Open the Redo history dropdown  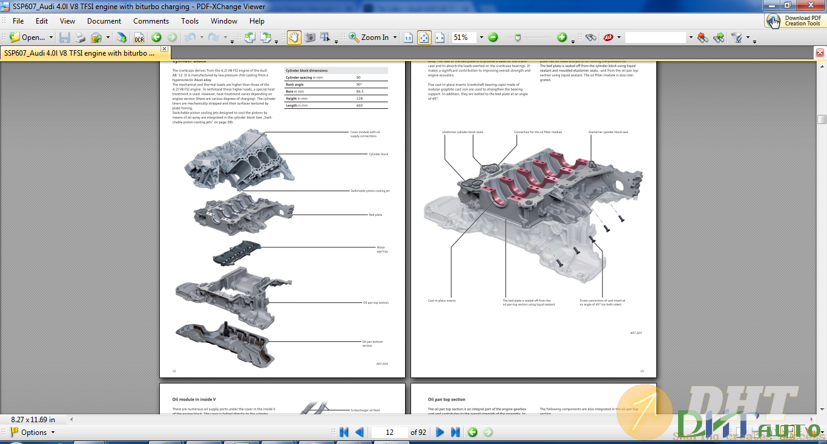(225, 39)
